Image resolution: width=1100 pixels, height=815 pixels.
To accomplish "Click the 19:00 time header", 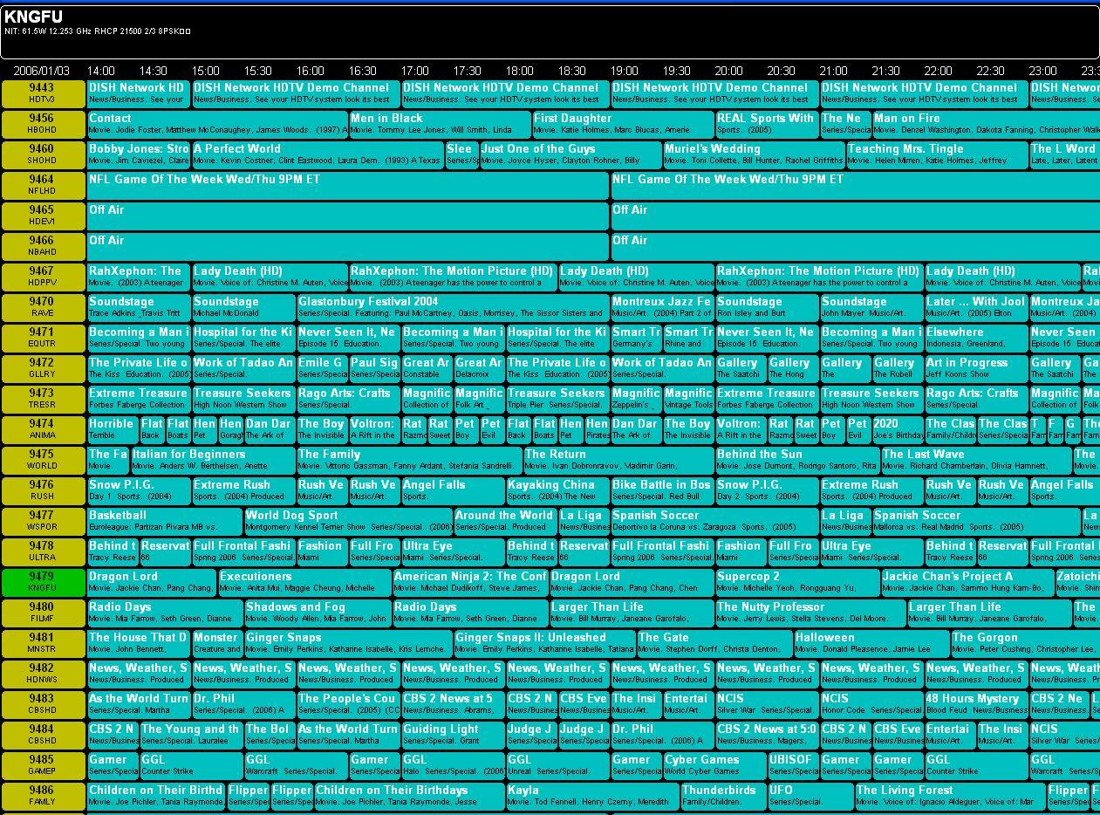I will click(x=625, y=71).
